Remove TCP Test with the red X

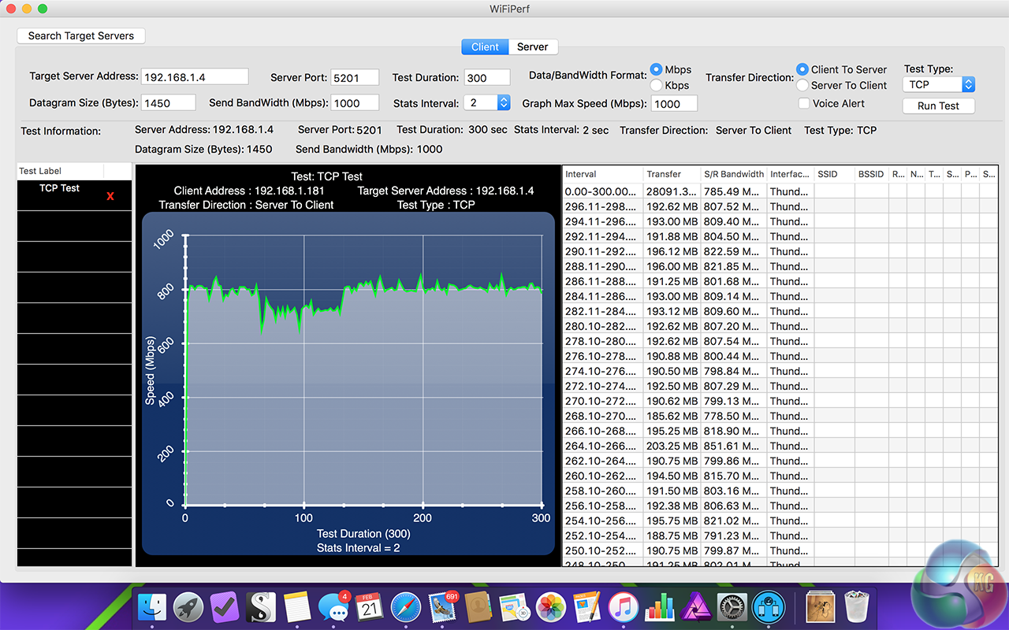pos(110,196)
